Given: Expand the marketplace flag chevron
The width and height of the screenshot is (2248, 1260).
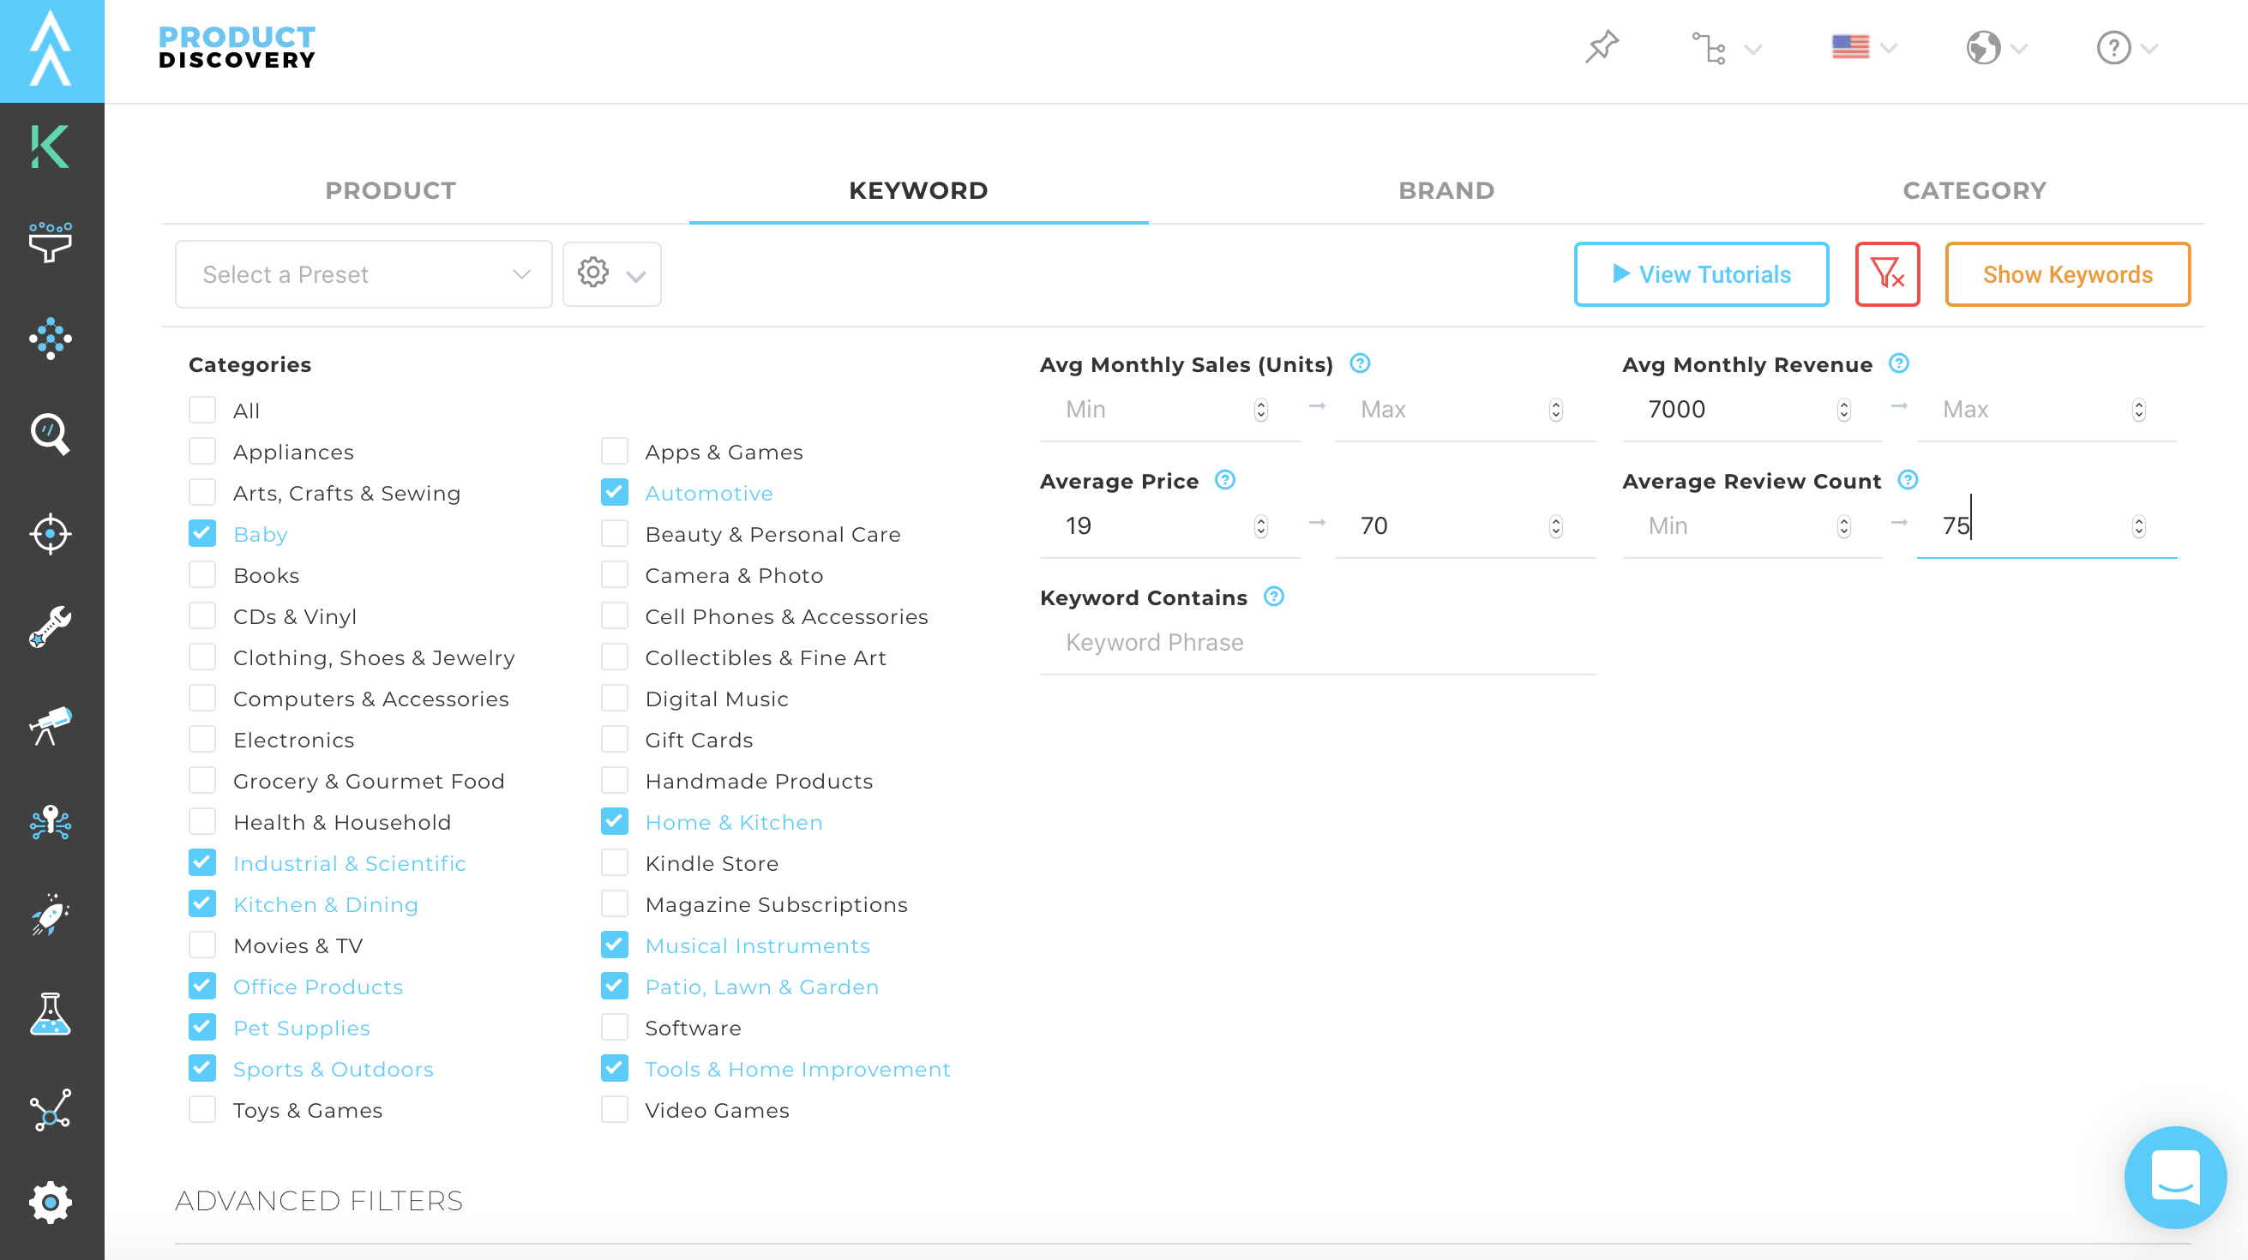Looking at the screenshot, I should click(x=1889, y=48).
